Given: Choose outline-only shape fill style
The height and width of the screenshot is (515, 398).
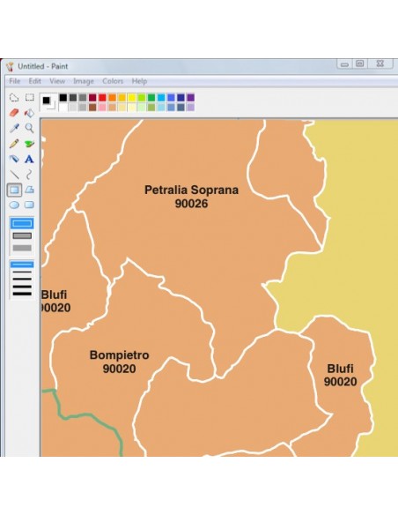Looking at the screenshot, I should tap(22, 224).
